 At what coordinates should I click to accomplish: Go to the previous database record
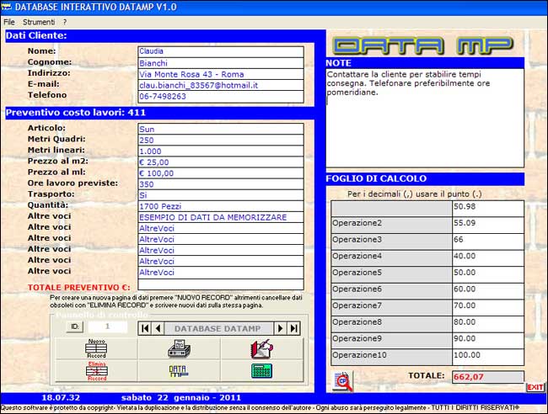click(x=158, y=327)
